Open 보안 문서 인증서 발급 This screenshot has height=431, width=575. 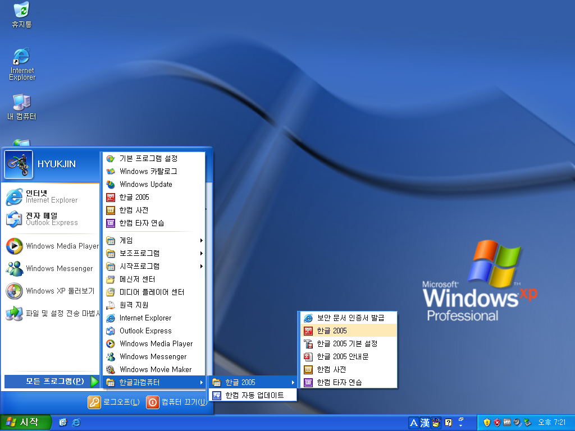[349, 318]
